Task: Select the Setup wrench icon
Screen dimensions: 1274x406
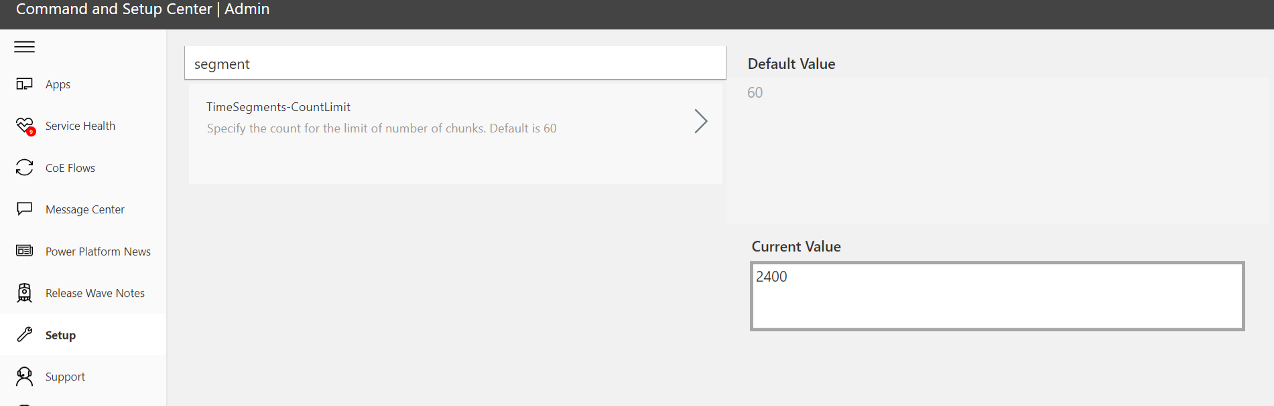Action: coord(24,334)
